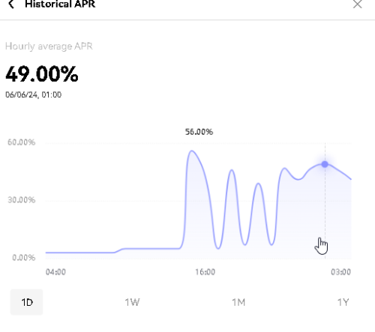Click the 49.00% APR value
The height and width of the screenshot is (332, 375).
click(42, 74)
